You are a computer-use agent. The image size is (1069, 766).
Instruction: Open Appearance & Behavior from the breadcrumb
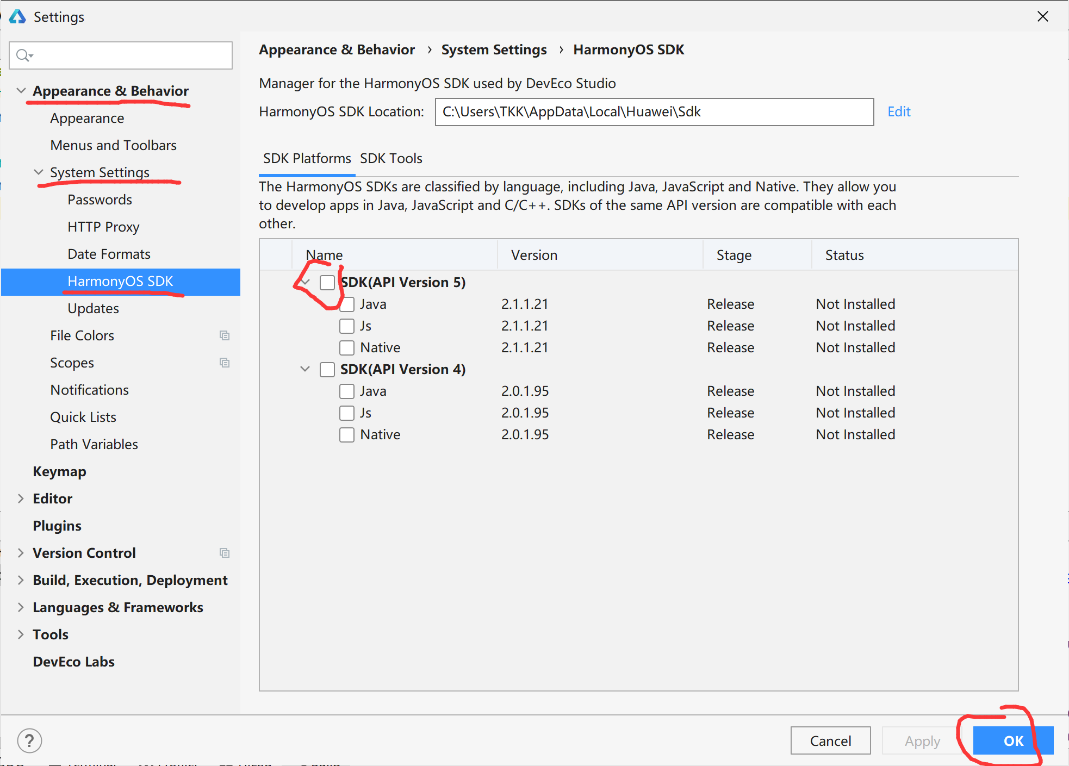pyautogui.click(x=337, y=49)
